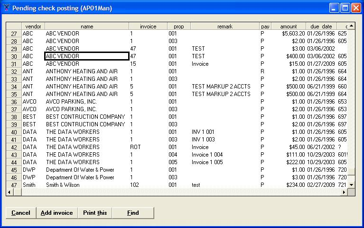Viewport: 364px width, 228px height.
Task: Click the Print this button
Action: [95, 213]
